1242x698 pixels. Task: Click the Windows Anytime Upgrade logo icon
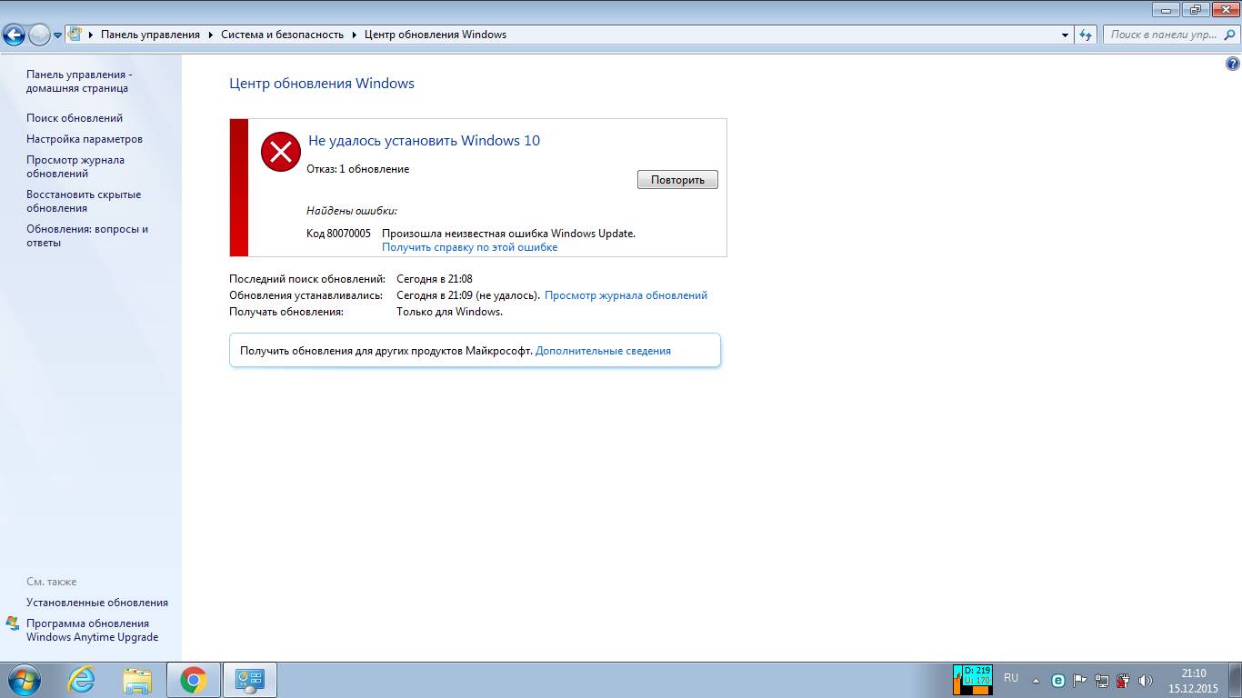13,623
